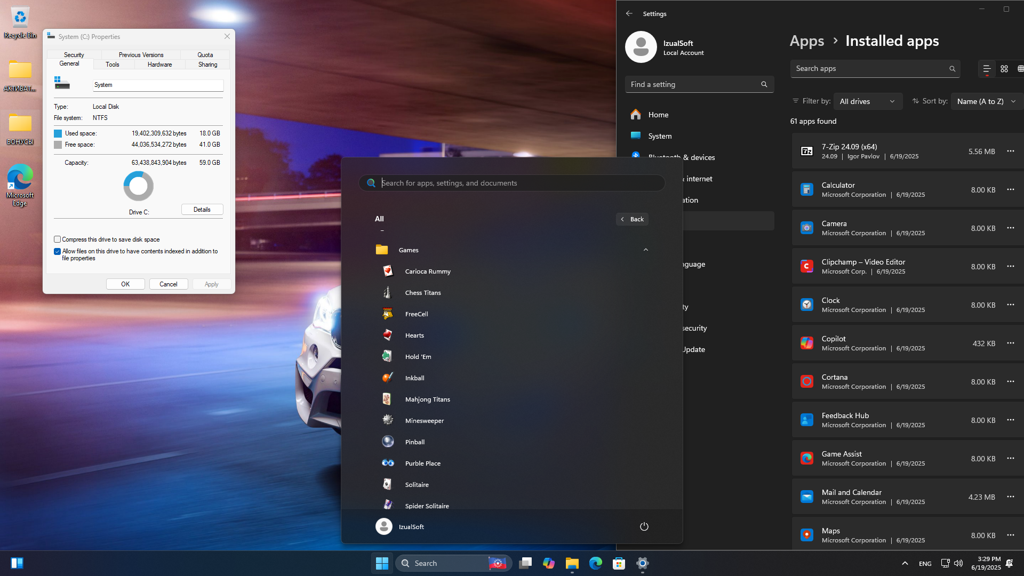The width and height of the screenshot is (1024, 576).
Task: Click the clock and date in taskbar
Action: point(986,563)
